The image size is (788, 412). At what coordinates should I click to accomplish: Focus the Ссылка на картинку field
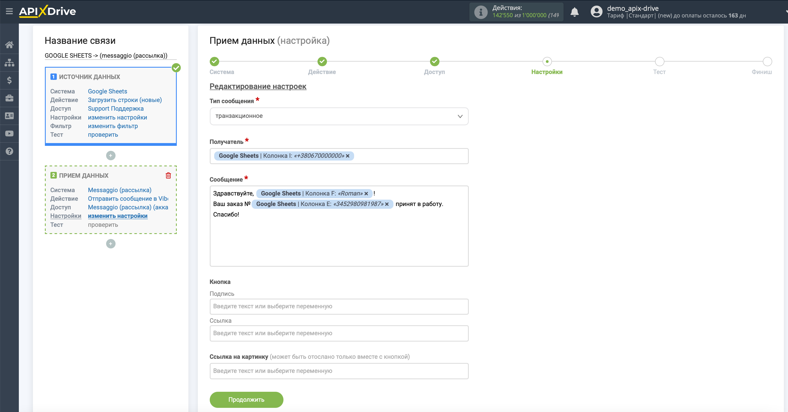[339, 371]
